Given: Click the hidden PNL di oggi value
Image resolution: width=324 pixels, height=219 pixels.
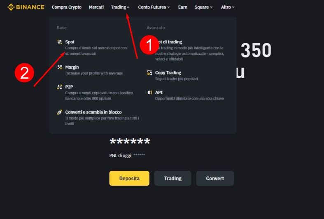Looking at the screenshot, I should [x=139, y=155].
